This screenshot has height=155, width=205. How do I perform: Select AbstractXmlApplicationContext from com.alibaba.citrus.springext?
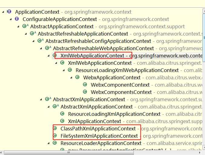97,107
